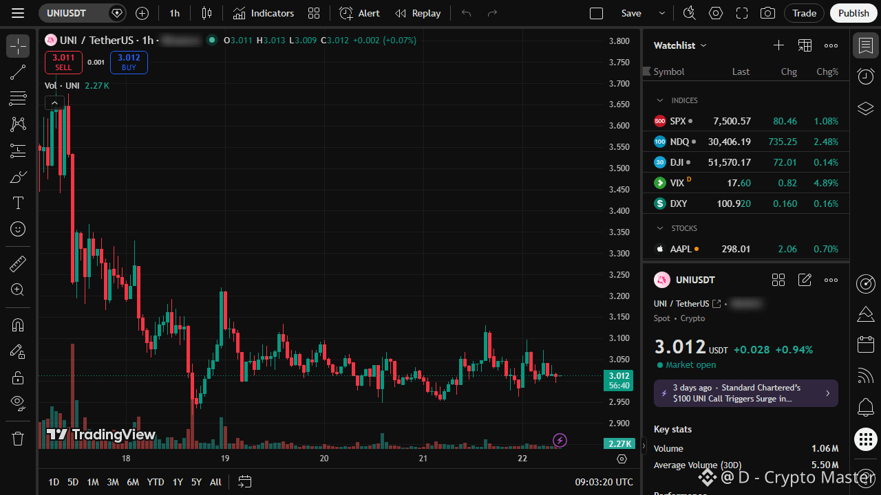The image size is (881, 495).
Task: Select the SPX watchlist row
Action: click(746, 121)
